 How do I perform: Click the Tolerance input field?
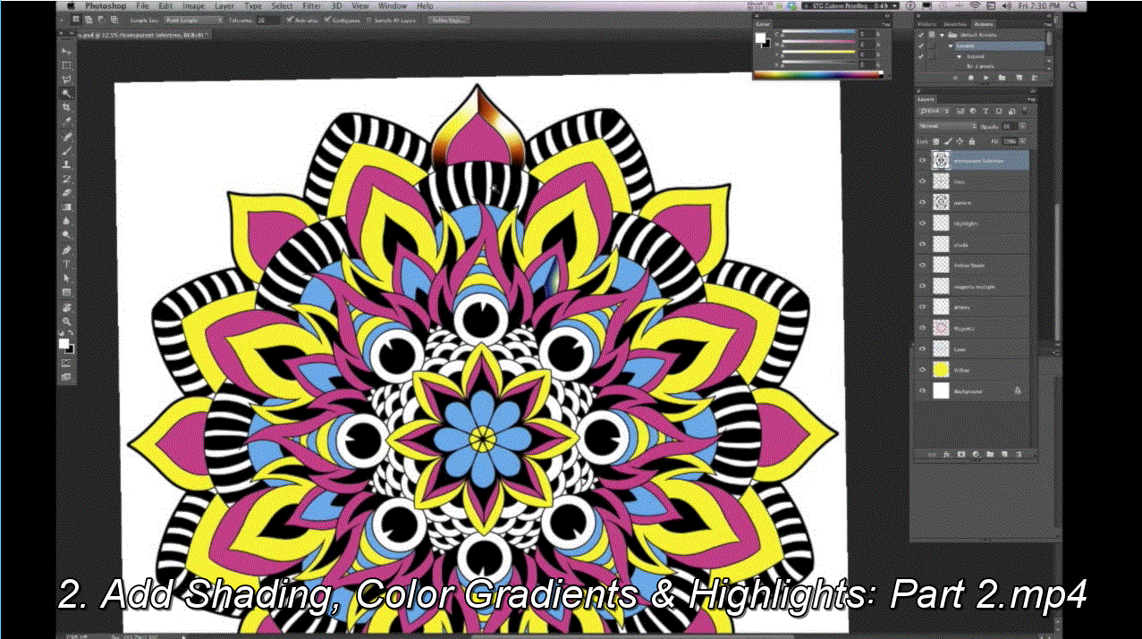coord(266,19)
